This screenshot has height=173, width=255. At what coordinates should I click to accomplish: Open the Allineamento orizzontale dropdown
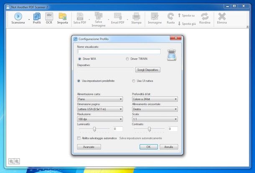155,109
